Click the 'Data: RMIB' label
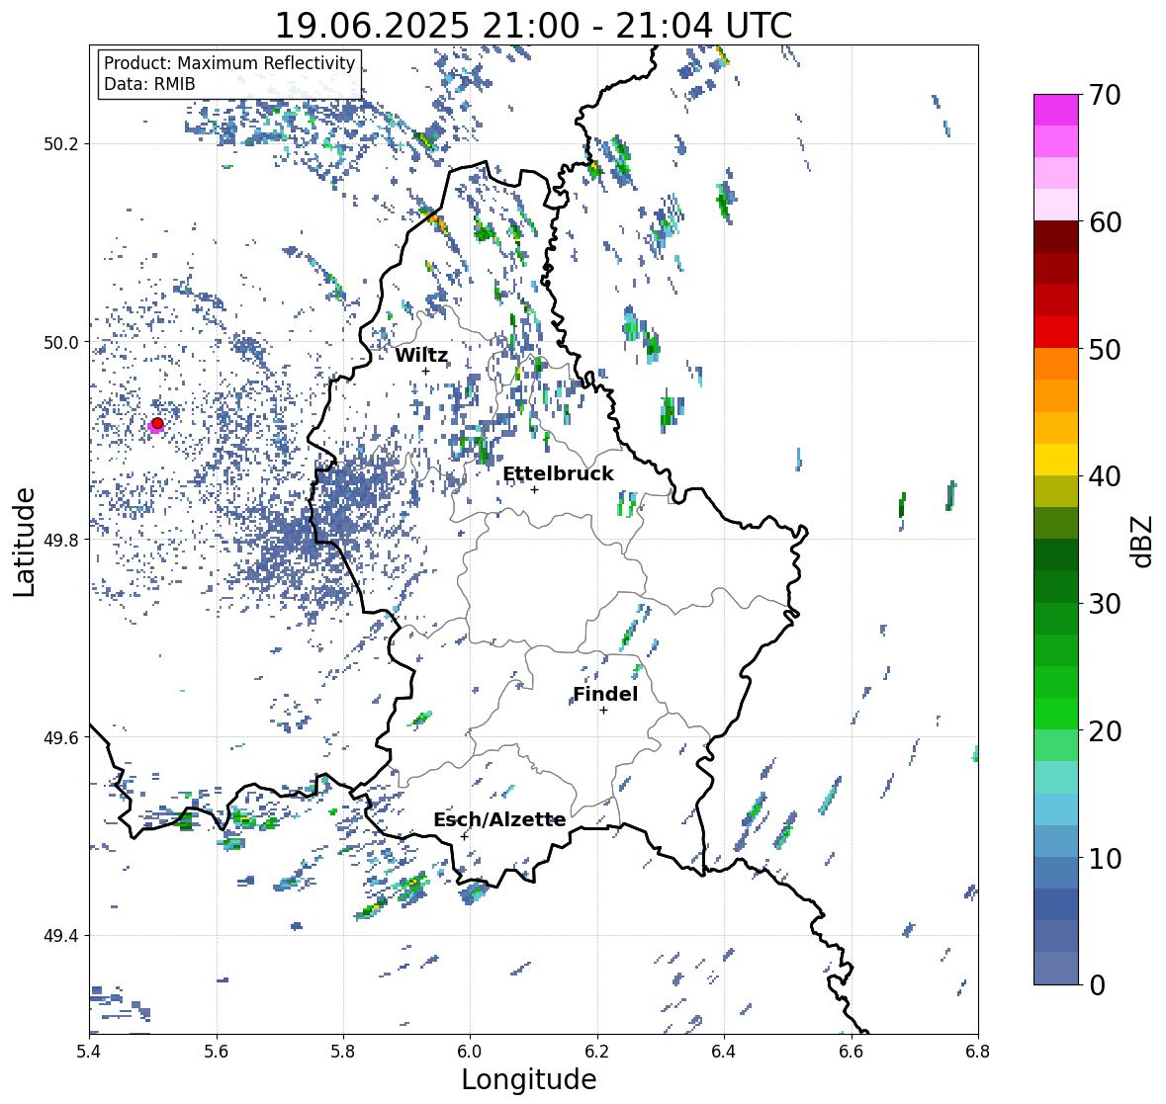Image resolution: width=1166 pixels, height=1104 pixels. coord(149,84)
